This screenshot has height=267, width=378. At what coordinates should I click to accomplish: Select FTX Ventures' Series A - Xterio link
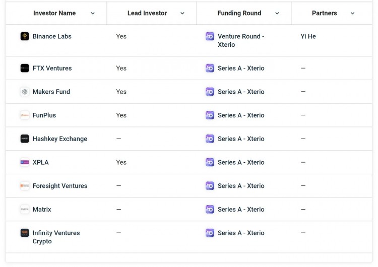(x=241, y=68)
